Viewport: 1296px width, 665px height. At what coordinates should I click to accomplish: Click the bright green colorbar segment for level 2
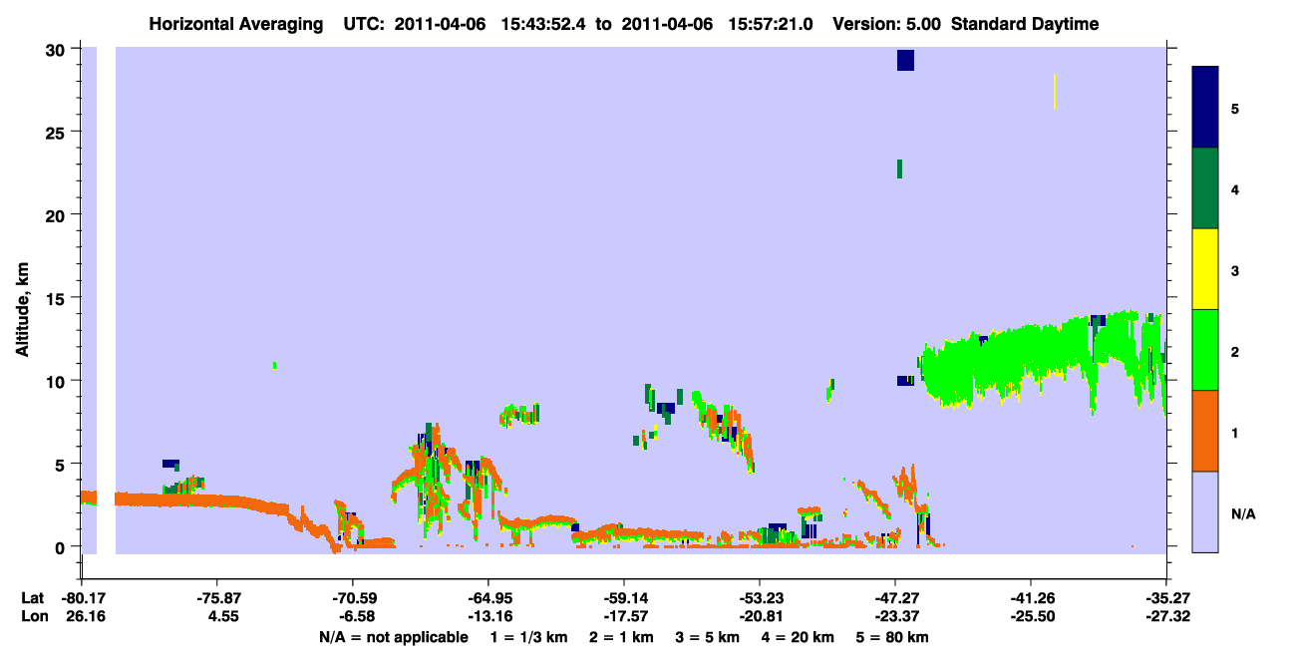point(1205,350)
